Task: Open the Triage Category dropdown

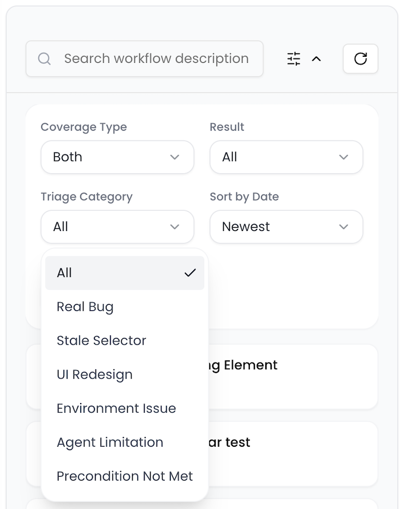Action: [x=117, y=227]
